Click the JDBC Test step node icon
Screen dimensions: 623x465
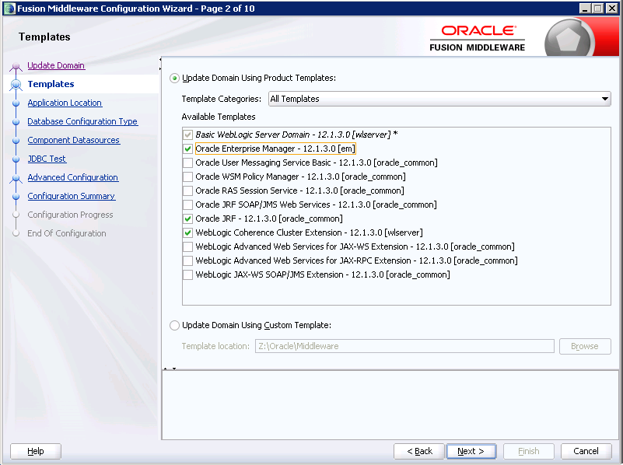[x=16, y=159]
